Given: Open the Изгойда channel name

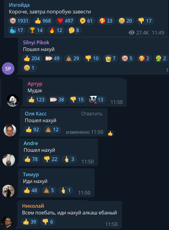Looking at the screenshot, I should pyautogui.click(x=19, y=5).
